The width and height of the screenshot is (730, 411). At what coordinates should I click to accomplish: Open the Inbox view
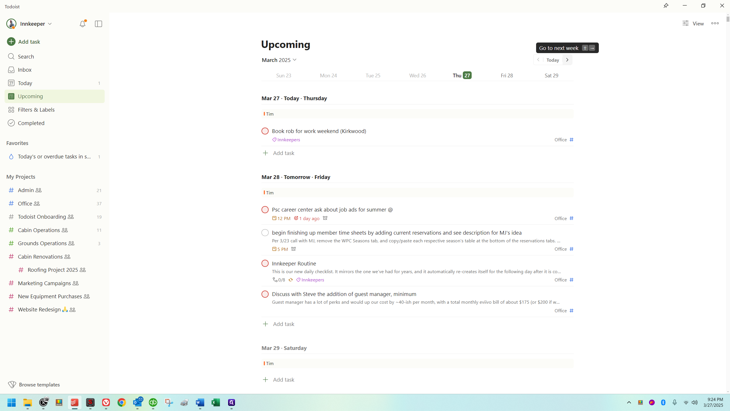tap(54, 70)
